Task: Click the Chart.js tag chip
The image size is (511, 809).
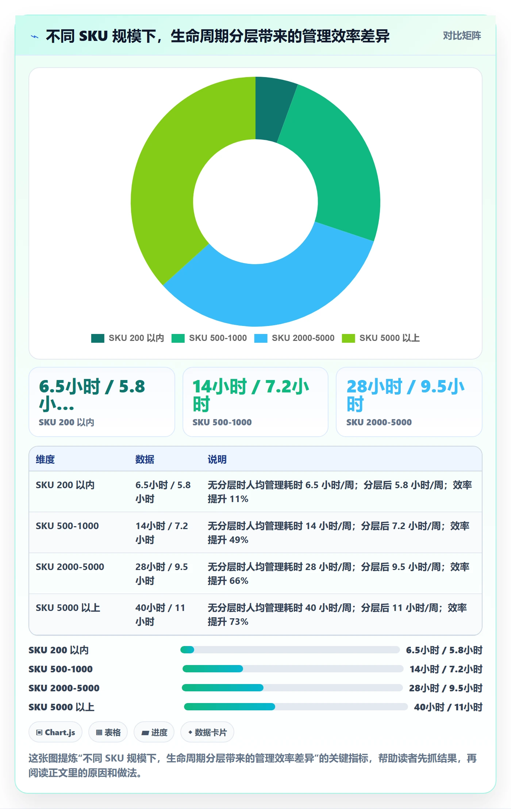Action: [55, 732]
